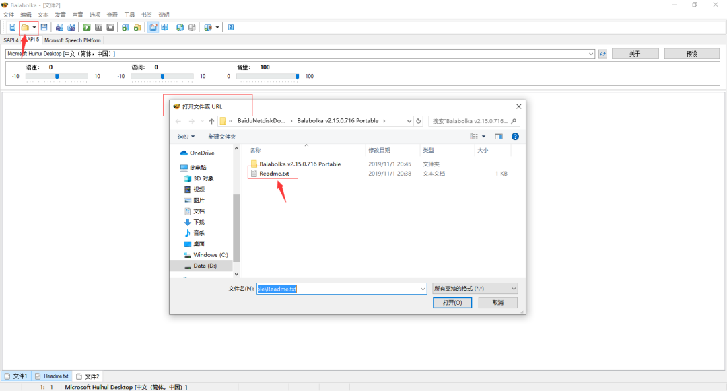Click the yellow read selected text icon
Screen dimensions: 727x391
(x=138, y=28)
